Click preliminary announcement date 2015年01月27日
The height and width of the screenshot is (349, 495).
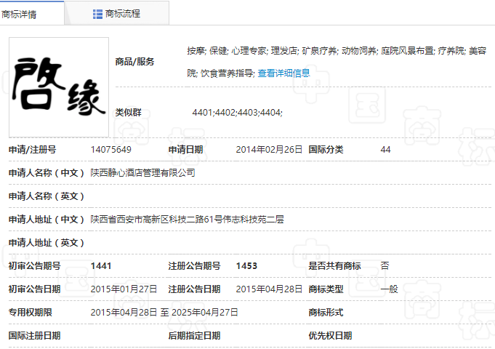(x=124, y=289)
